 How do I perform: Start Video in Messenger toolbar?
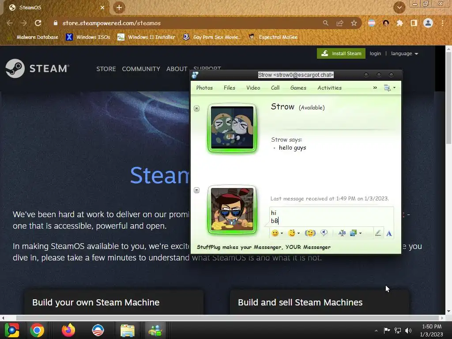point(253,88)
